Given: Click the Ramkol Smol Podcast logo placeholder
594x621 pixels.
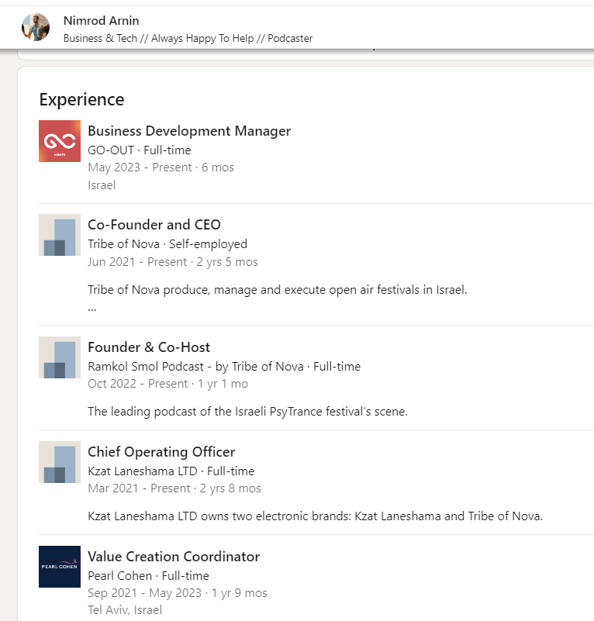Looking at the screenshot, I should click(60, 357).
